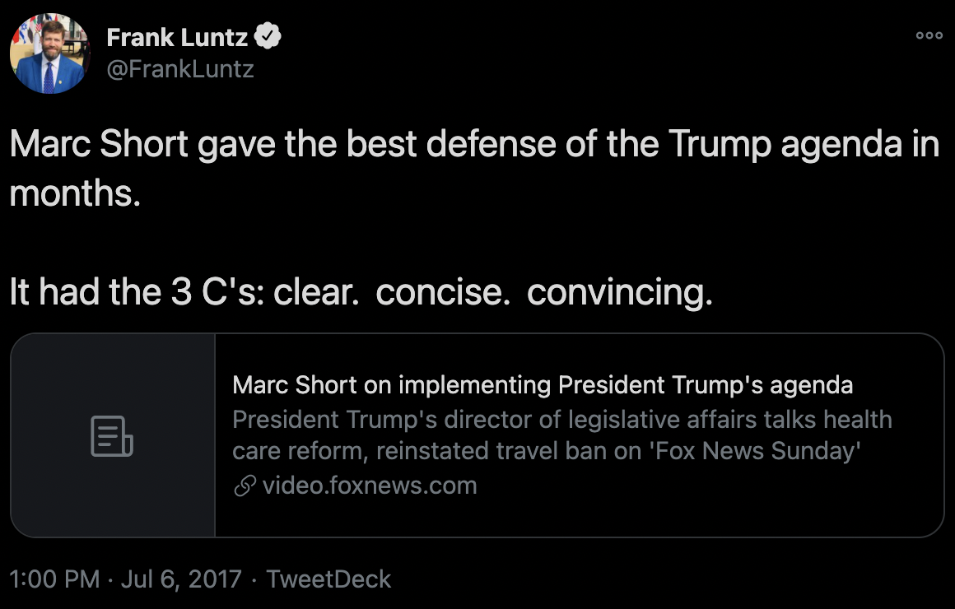Click the word 'months.' in the tweet
955x609 pixels.
76,194
